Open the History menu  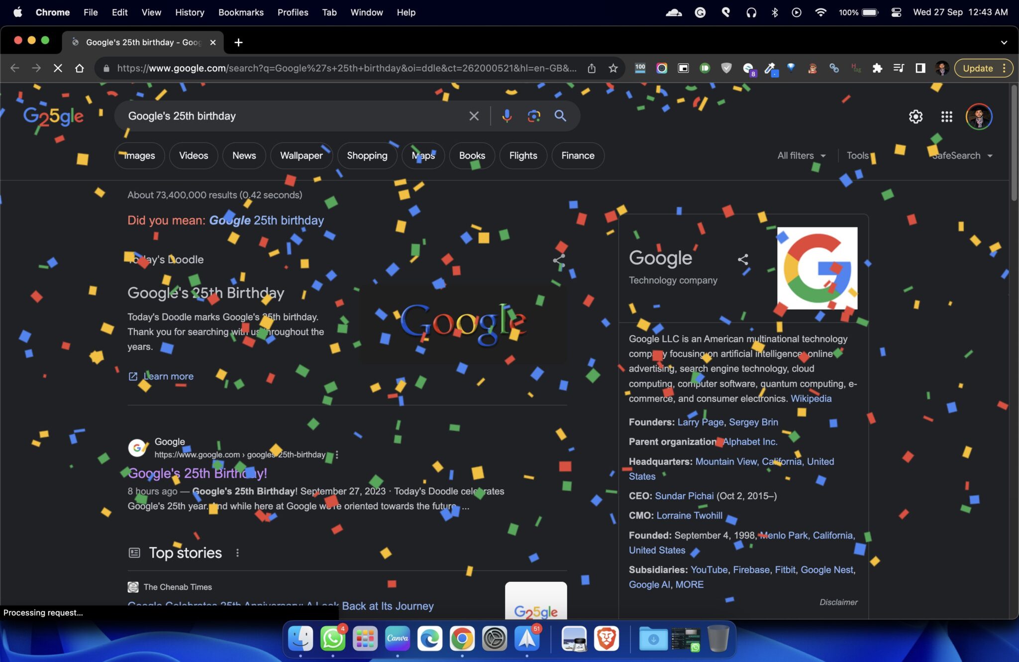click(x=190, y=12)
